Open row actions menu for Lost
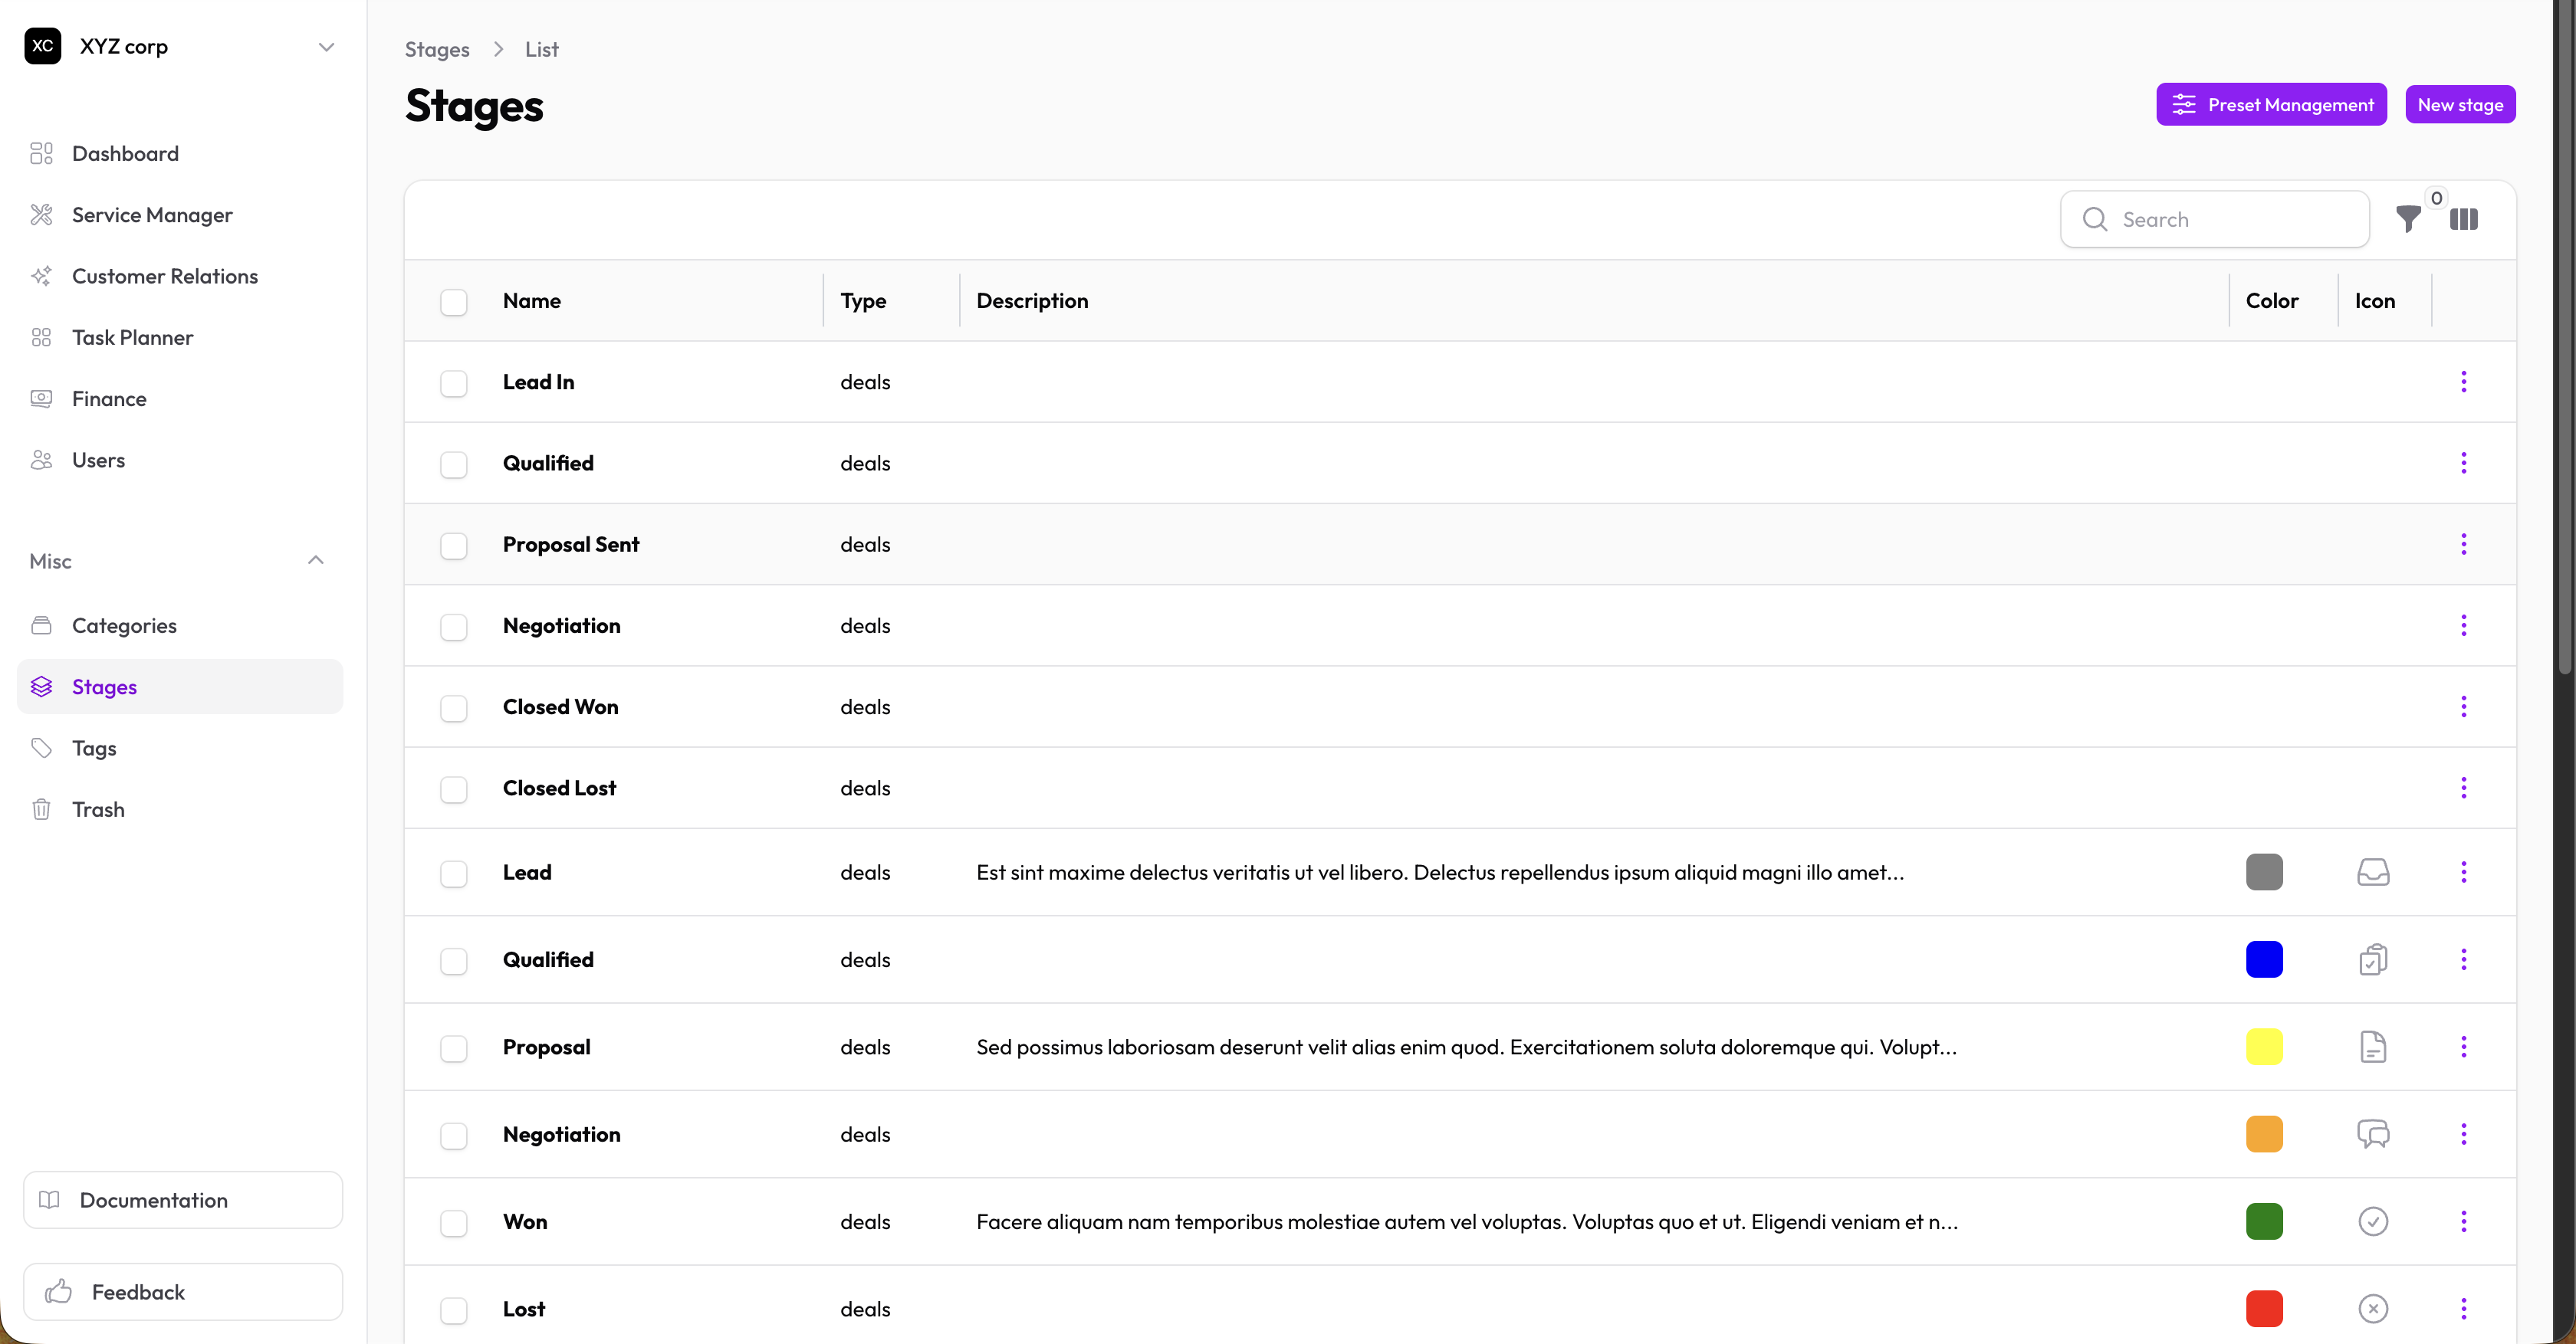 pos(2463,1309)
